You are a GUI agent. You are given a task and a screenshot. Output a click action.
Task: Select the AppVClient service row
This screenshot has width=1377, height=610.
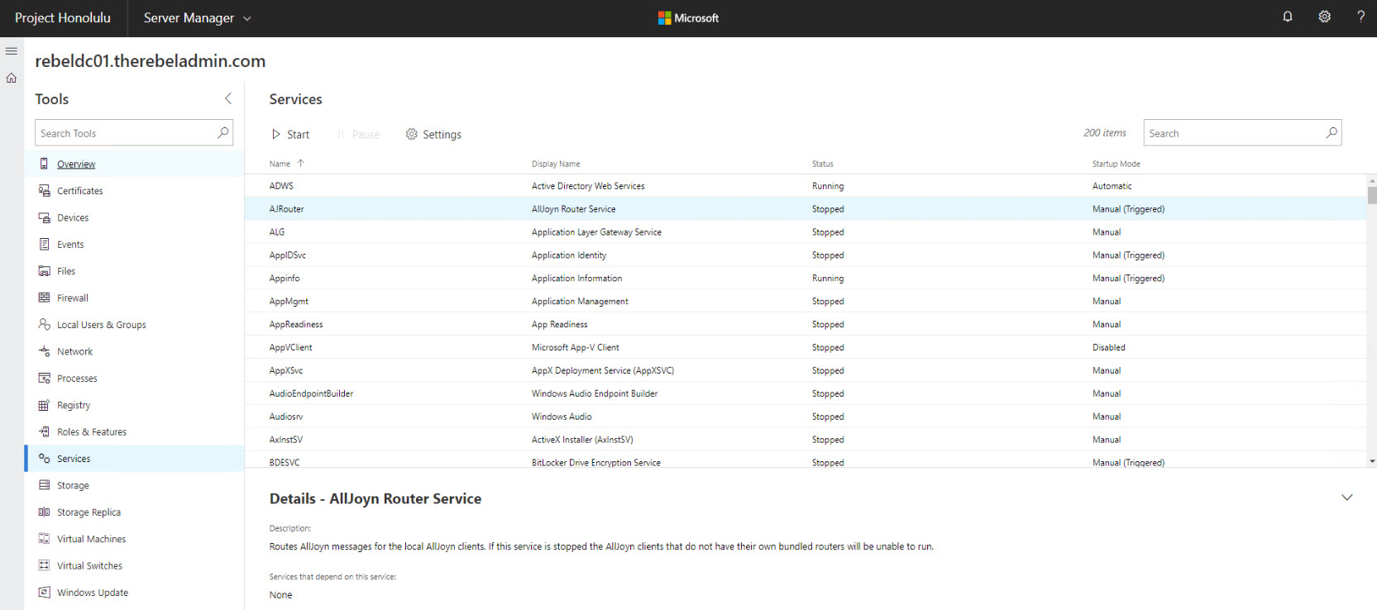click(806, 348)
